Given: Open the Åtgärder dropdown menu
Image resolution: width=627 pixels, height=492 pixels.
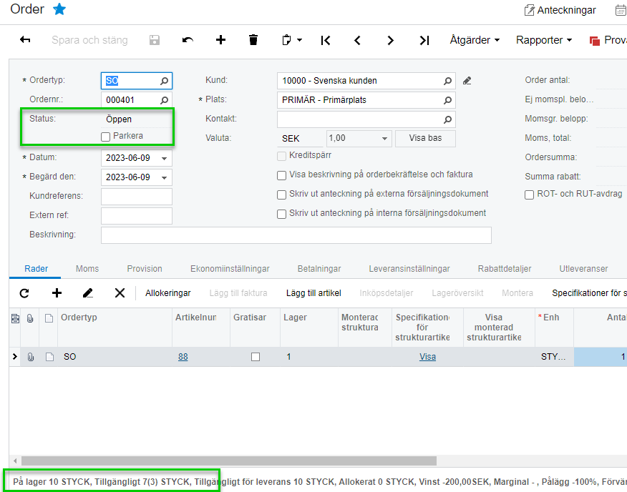Looking at the screenshot, I should [475, 40].
